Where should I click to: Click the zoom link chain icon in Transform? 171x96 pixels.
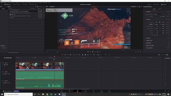(x=160, y=22)
